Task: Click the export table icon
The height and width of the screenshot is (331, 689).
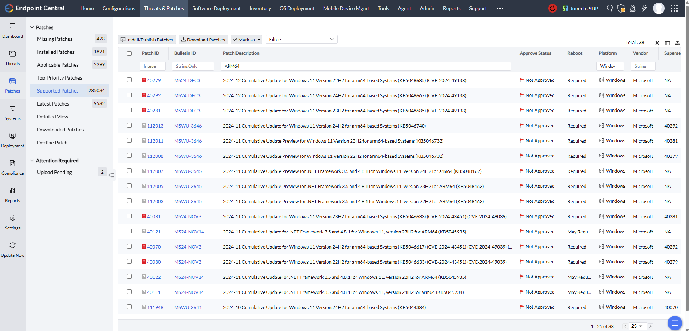Action: tap(677, 43)
